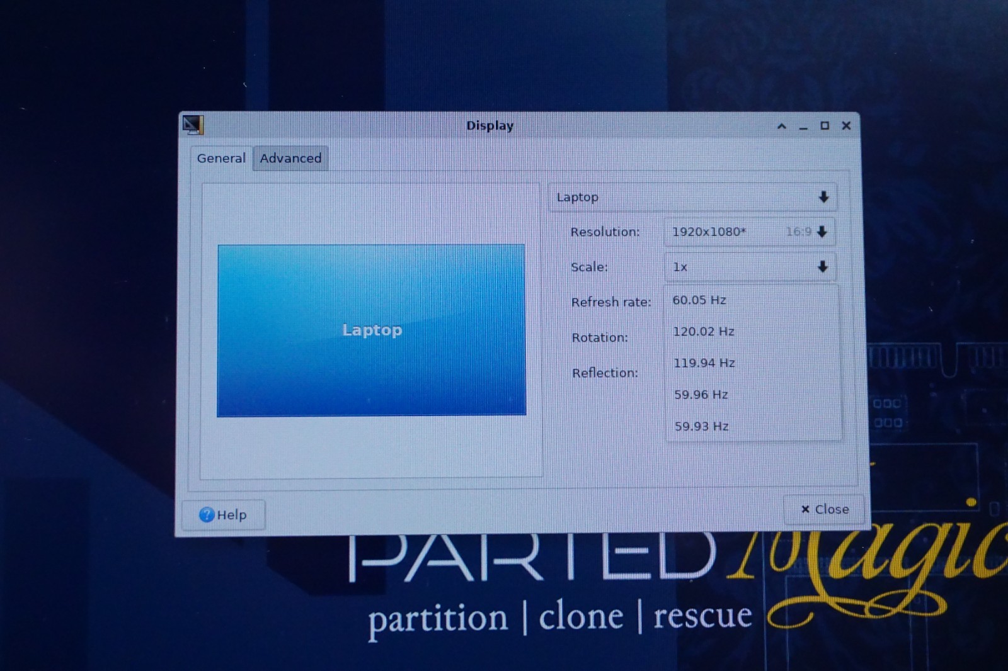Click the Display window icon in title bar
The image size is (1008, 671).
[x=193, y=125]
